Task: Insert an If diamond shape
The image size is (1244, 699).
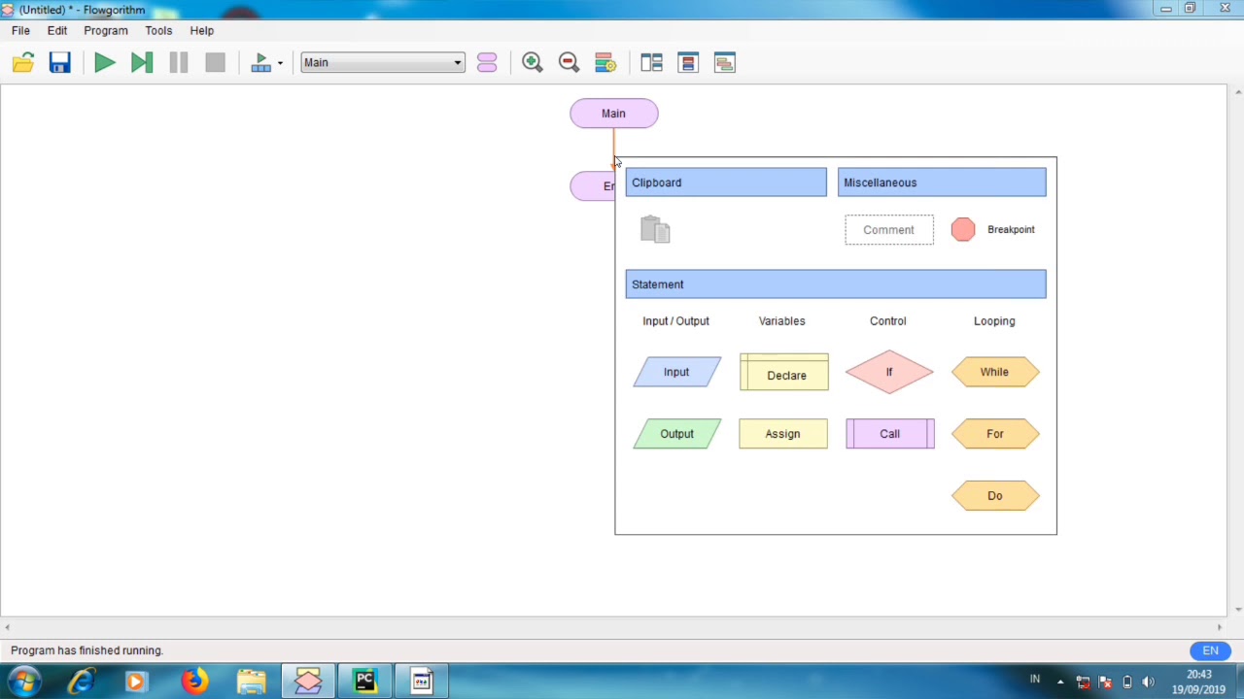Action: point(889,372)
